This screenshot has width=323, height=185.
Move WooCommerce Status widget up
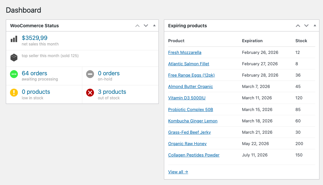137,26
